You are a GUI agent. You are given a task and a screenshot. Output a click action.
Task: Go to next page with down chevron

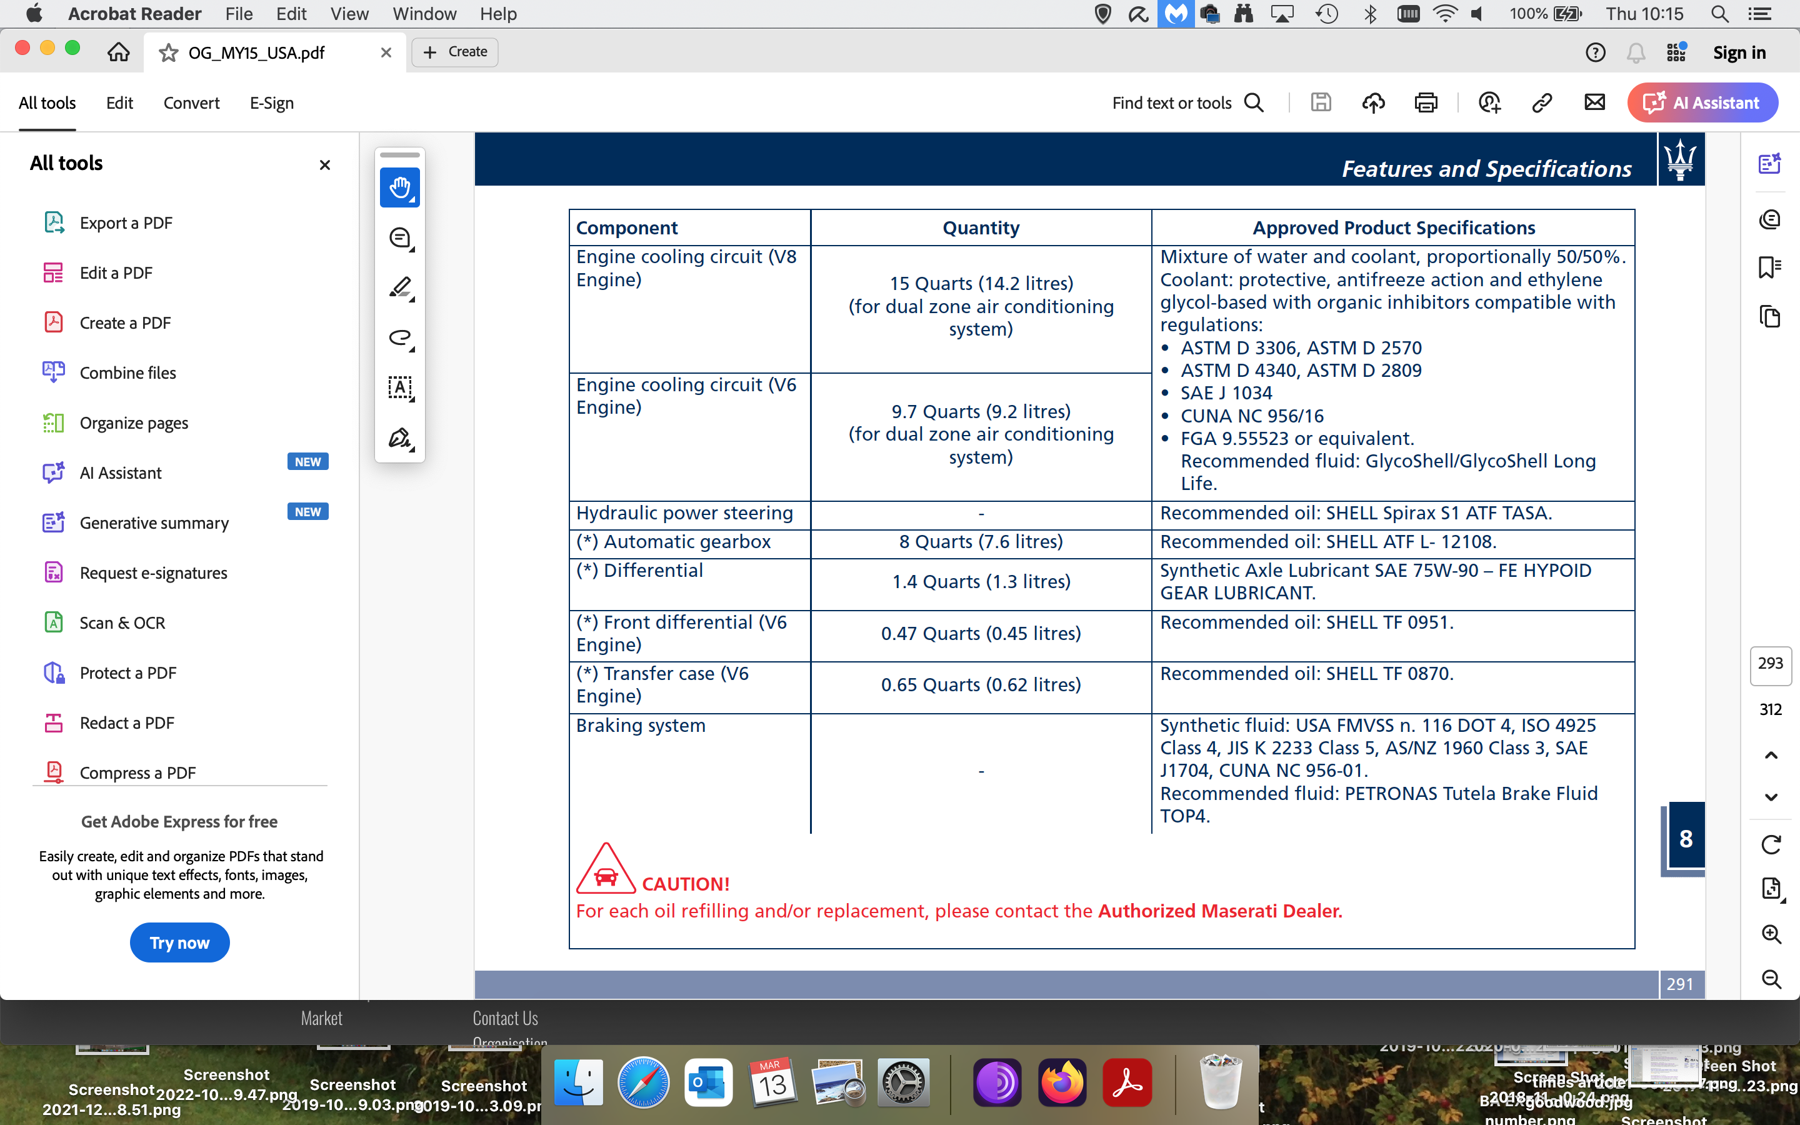coord(1771,797)
